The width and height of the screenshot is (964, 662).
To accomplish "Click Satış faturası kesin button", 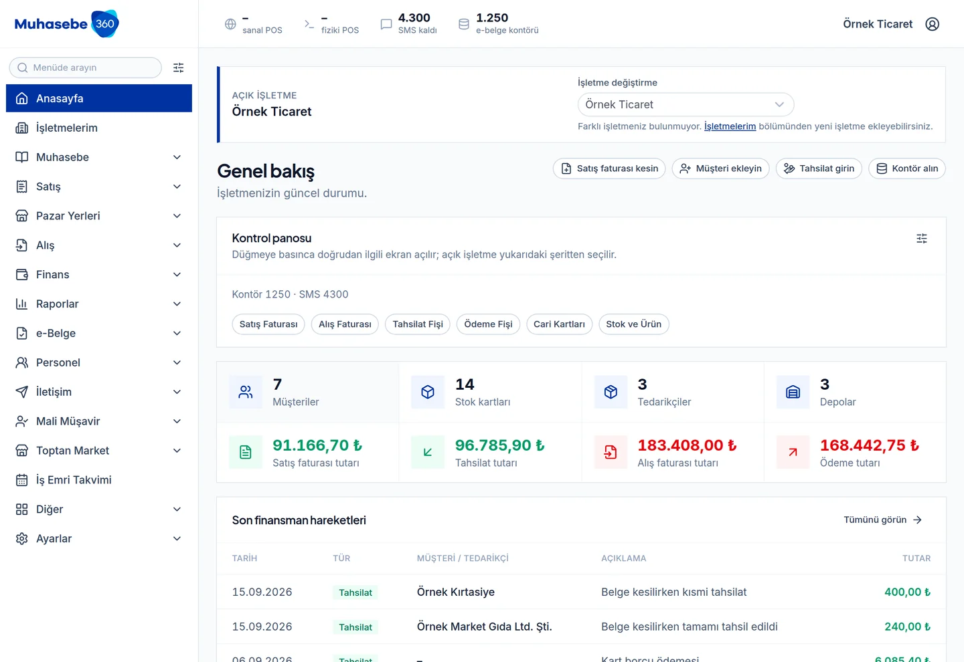I will click(609, 169).
